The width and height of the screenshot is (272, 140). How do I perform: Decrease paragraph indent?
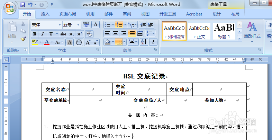(x=143, y=25)
